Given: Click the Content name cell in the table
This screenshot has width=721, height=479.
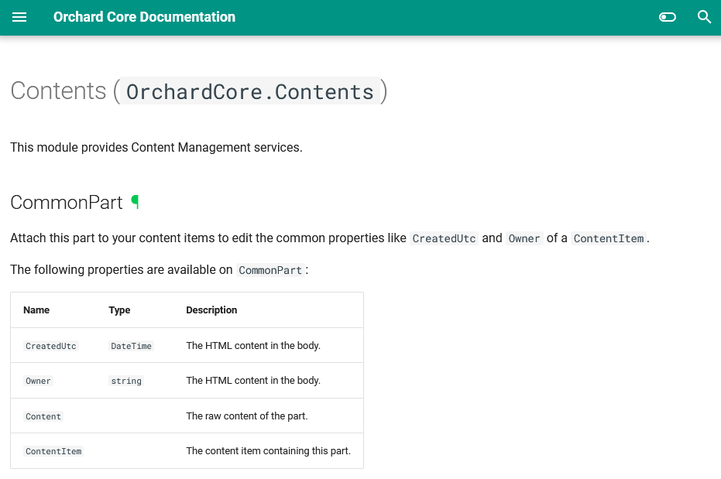Looking at the screenshot, I should [43, 416].
